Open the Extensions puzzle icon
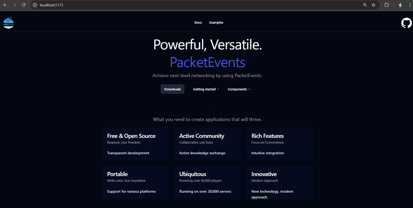The image size is (413, 208). pyautogui.click(x=387, y=5)
